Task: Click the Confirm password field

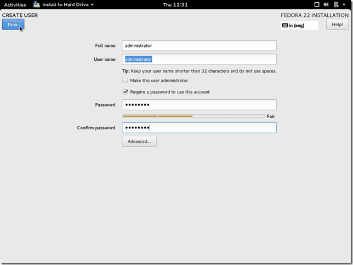Action: click(199, 128)
